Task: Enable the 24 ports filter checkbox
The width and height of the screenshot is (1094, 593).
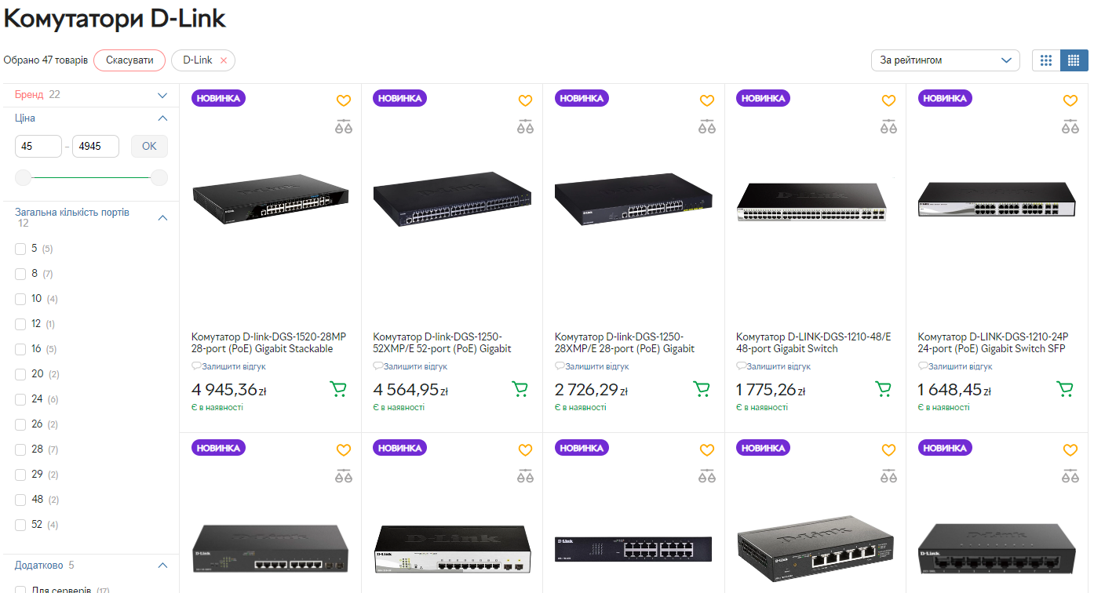Action: point(20,399)
